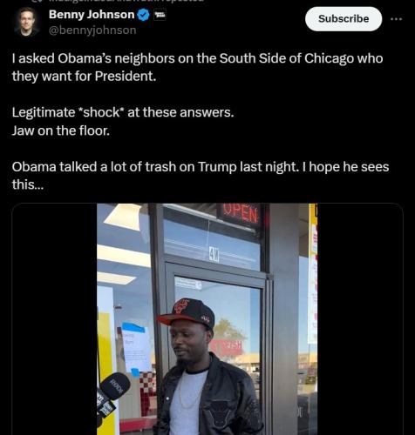
Task: Click the black letterbox area right of the video
Action: [x=360, y=319]
